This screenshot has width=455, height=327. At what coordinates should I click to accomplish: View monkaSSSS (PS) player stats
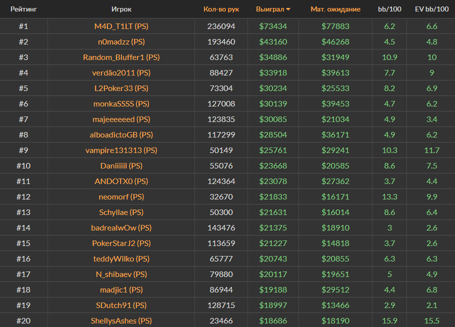121,103
